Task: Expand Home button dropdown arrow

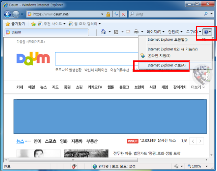Action: pos(109,32)
